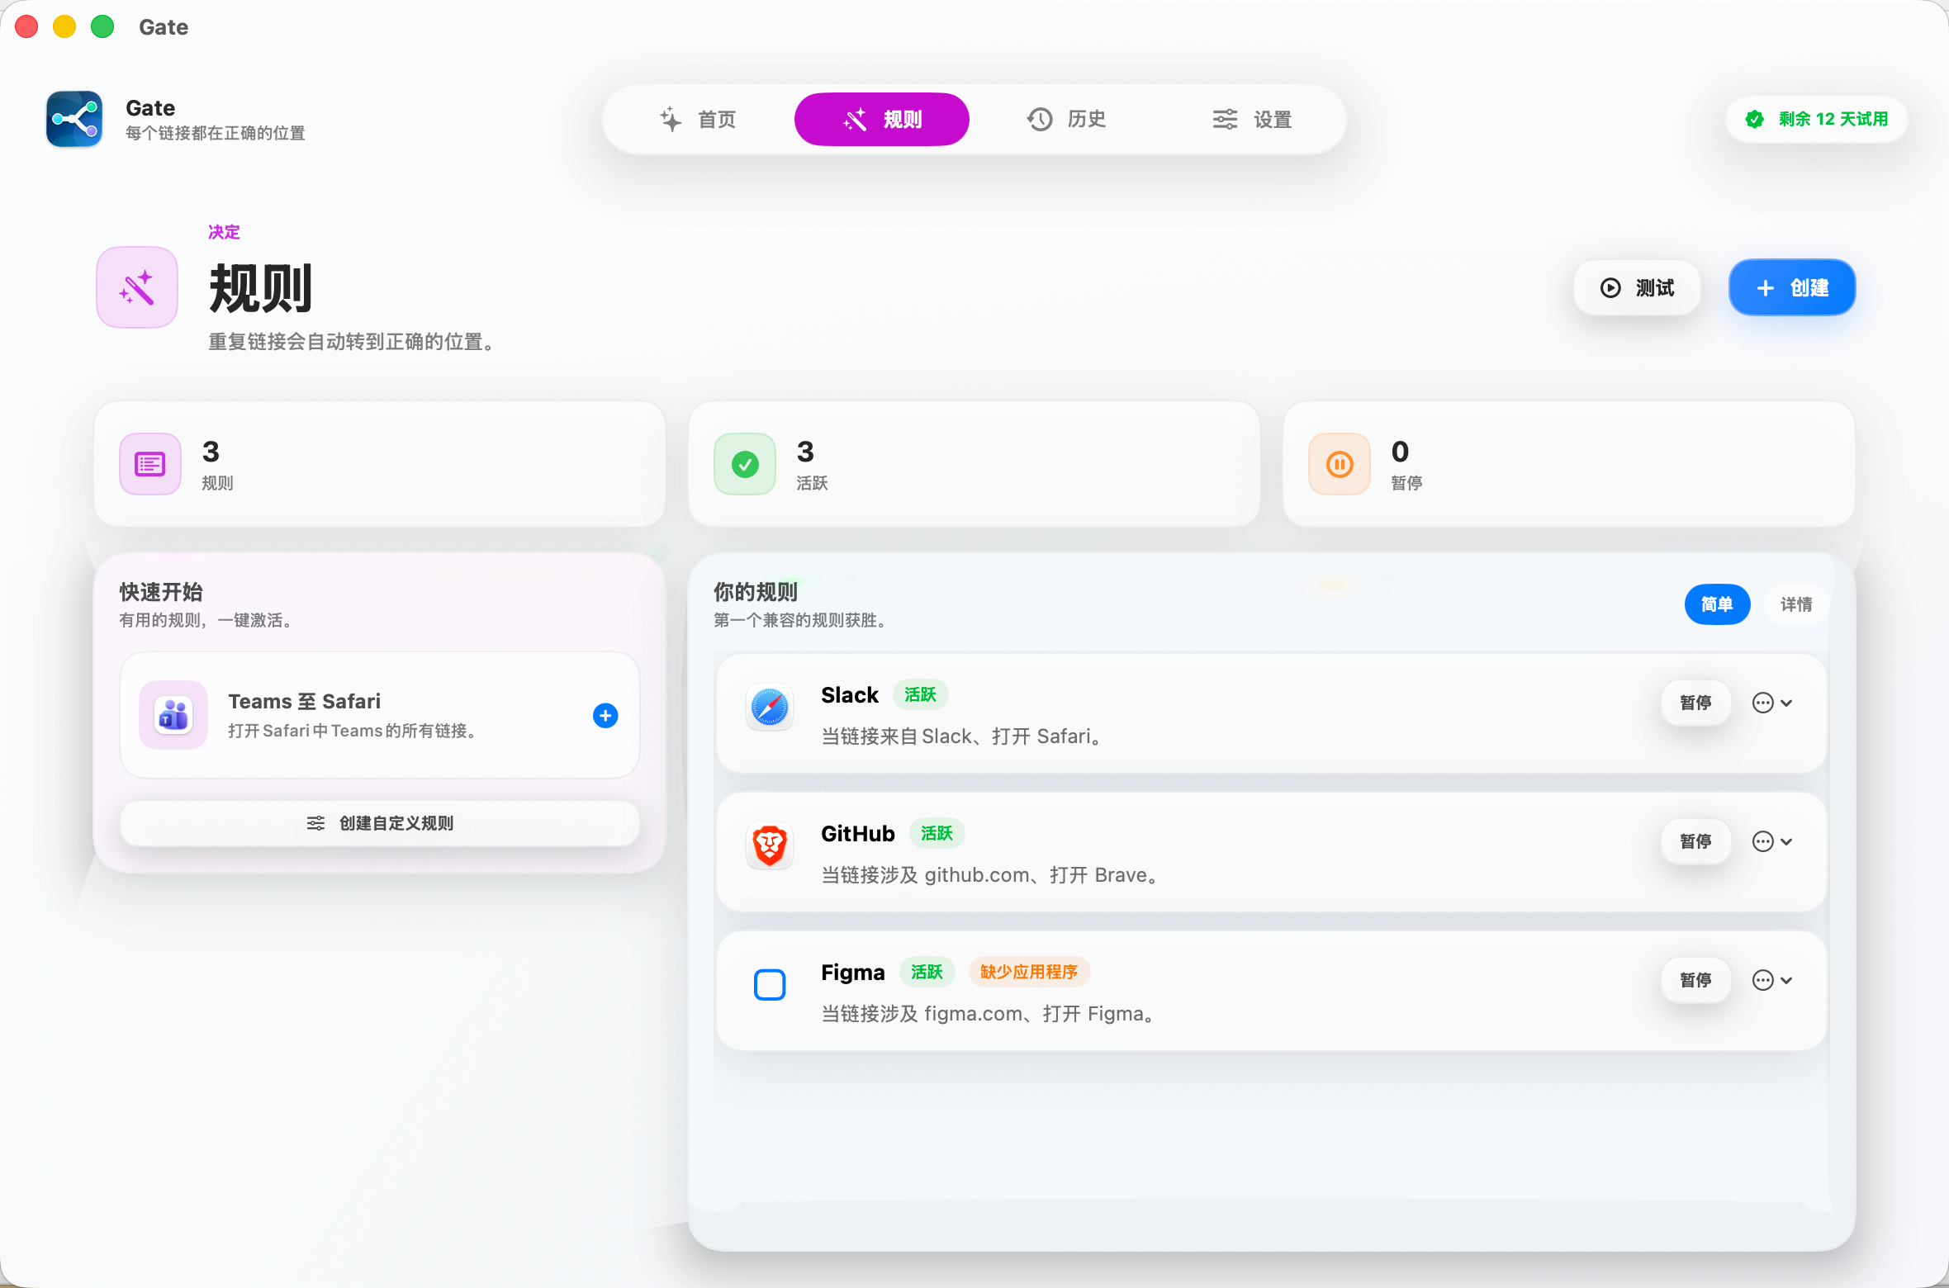Click the green verified trial badge icon
This screenshot has height=1288, width=1949.
tap(1755, 119)
